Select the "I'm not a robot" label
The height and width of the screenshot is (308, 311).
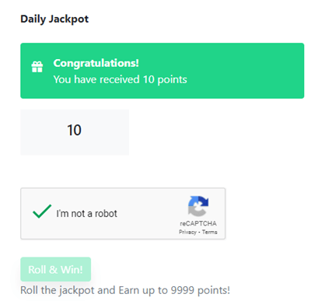86,214
